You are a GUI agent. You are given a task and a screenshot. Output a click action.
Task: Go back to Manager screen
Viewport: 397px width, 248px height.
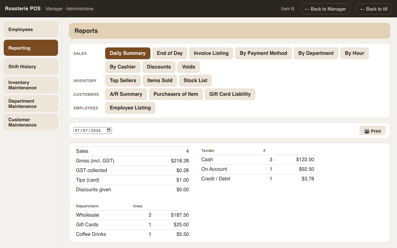(x=325, y=9)
